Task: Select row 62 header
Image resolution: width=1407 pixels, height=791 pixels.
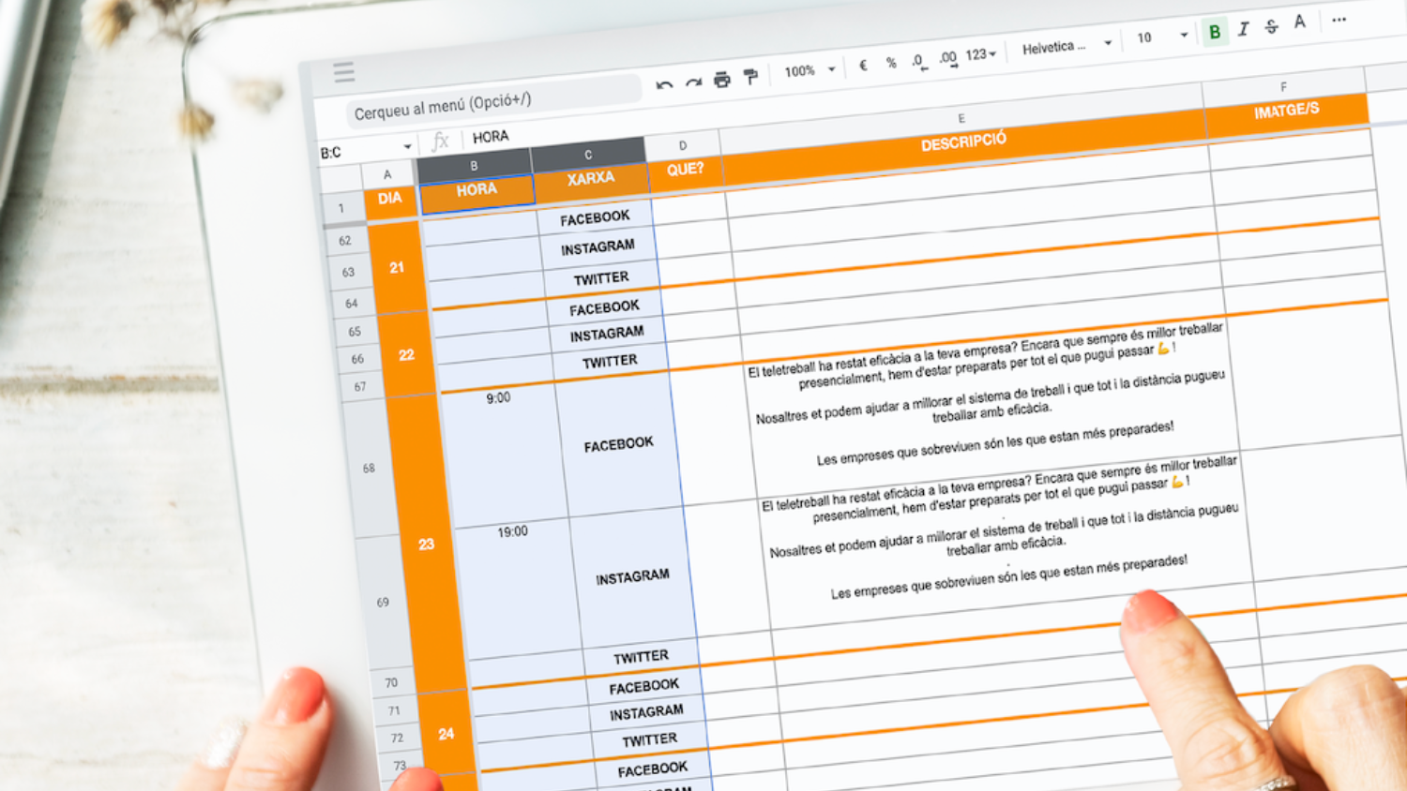Action: [345, 241]
